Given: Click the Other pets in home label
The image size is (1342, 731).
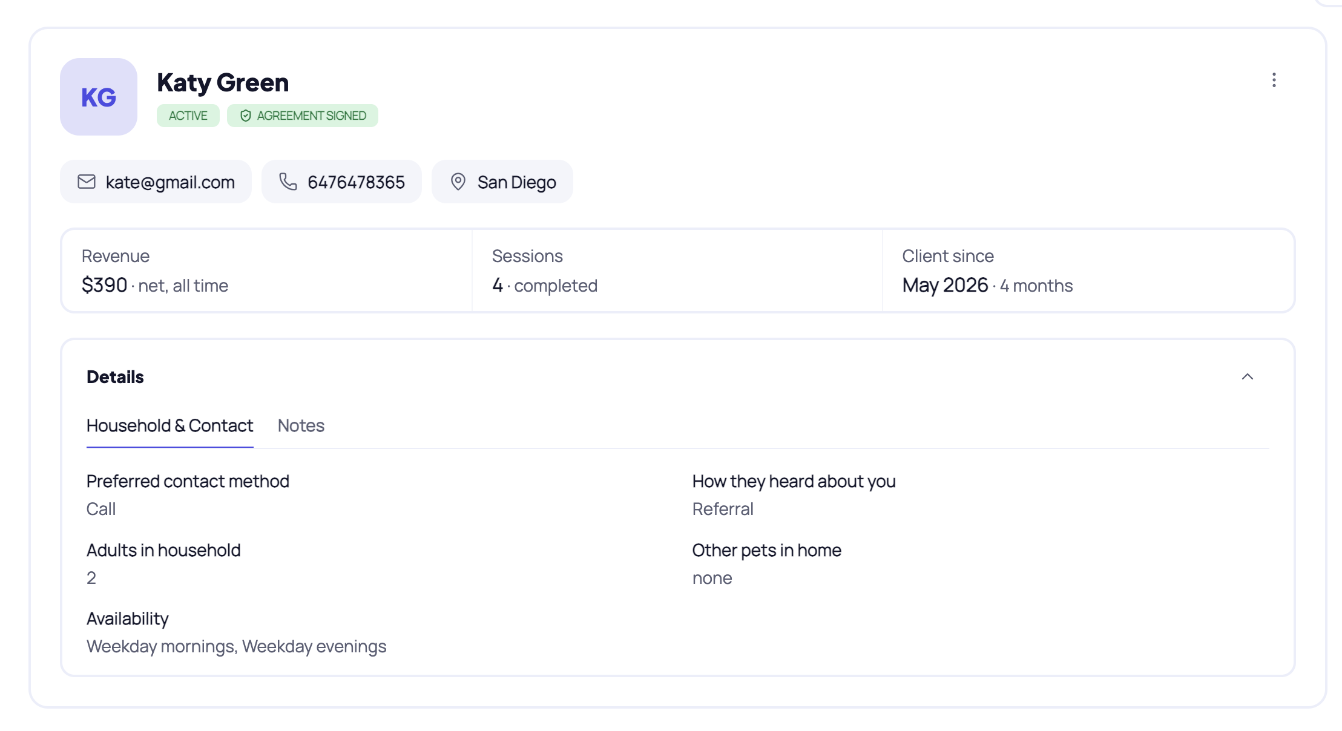Looking at the screenshot, I should (767, 550).
